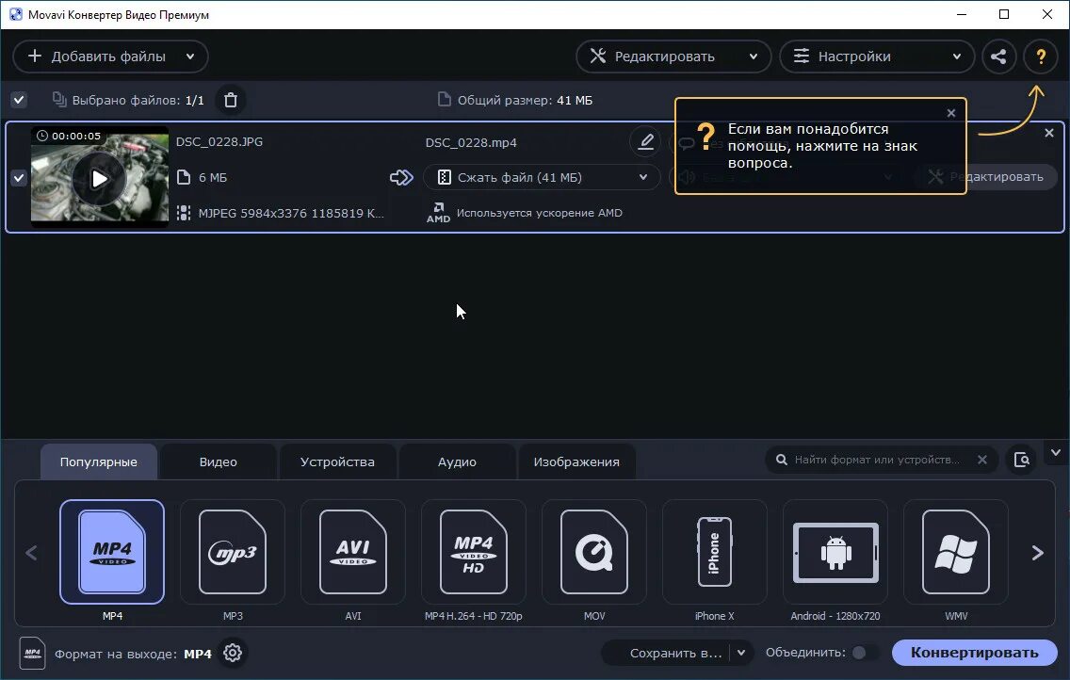
Task: Toggle the select-all files checkbox
Action: pyautogui.click(x=19, y=100)
